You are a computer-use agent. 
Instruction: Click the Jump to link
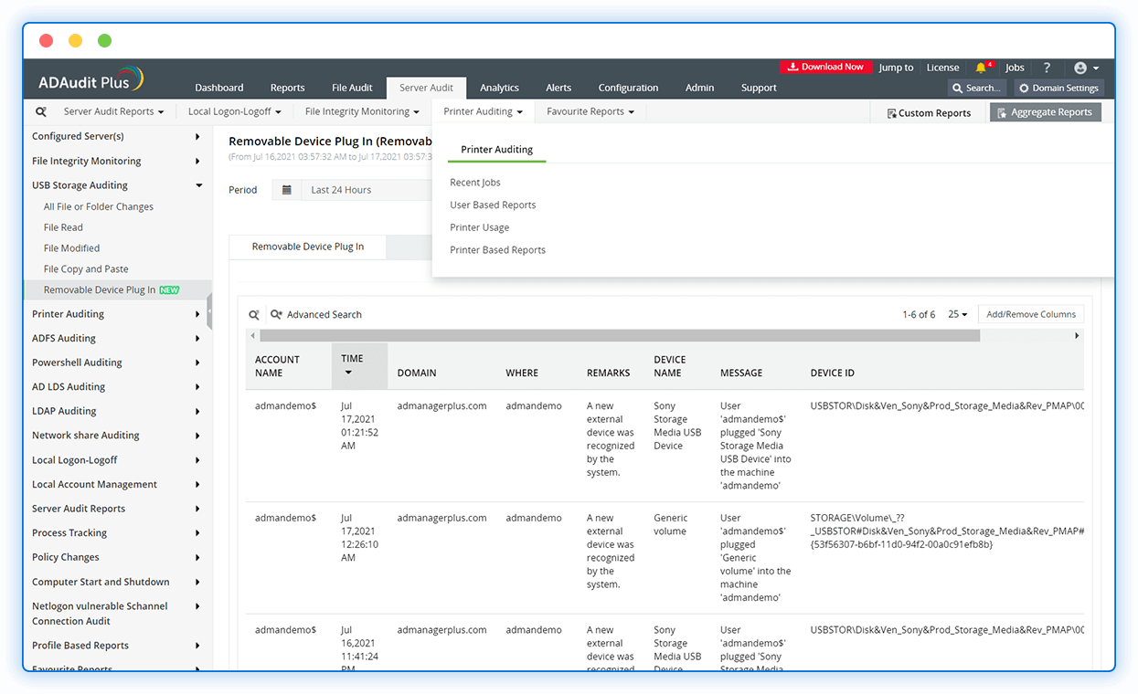point(896,68)
